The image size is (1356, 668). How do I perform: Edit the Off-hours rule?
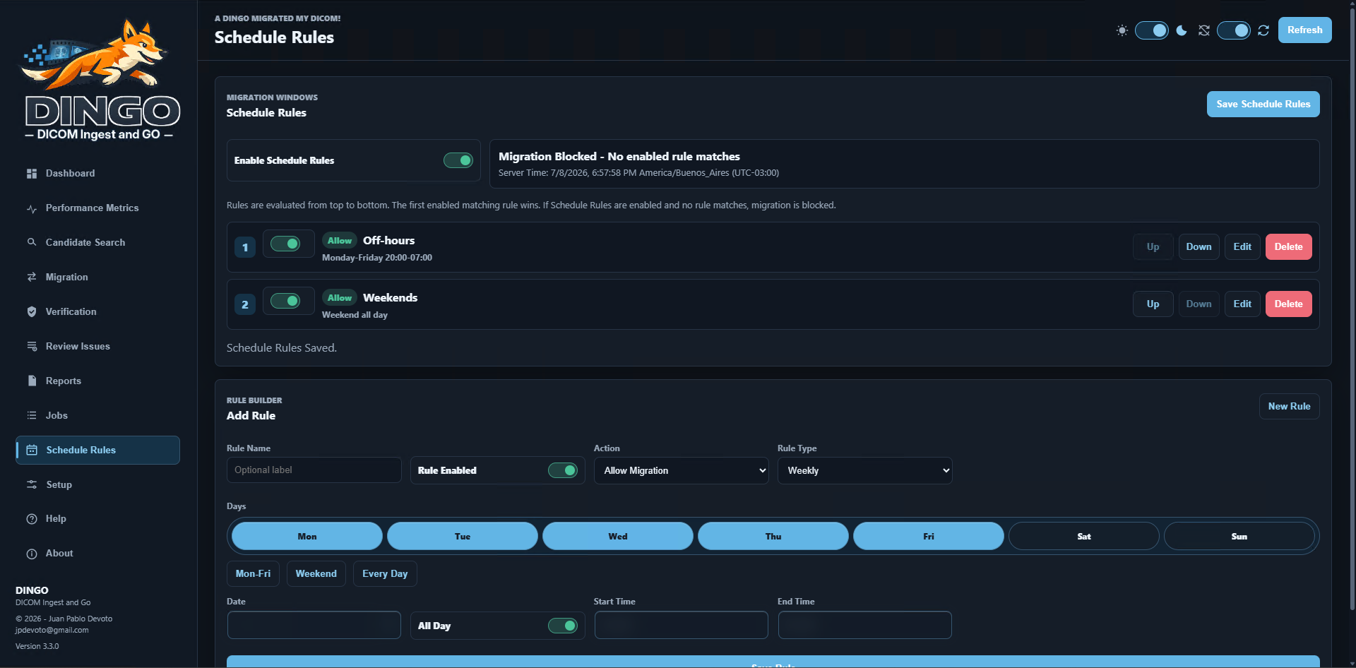(1242, 246)
